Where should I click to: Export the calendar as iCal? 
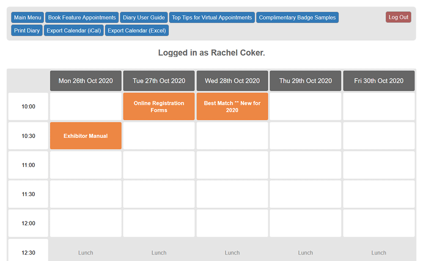point(74,31)
